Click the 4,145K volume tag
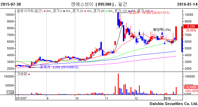 (x=191, y=87)
